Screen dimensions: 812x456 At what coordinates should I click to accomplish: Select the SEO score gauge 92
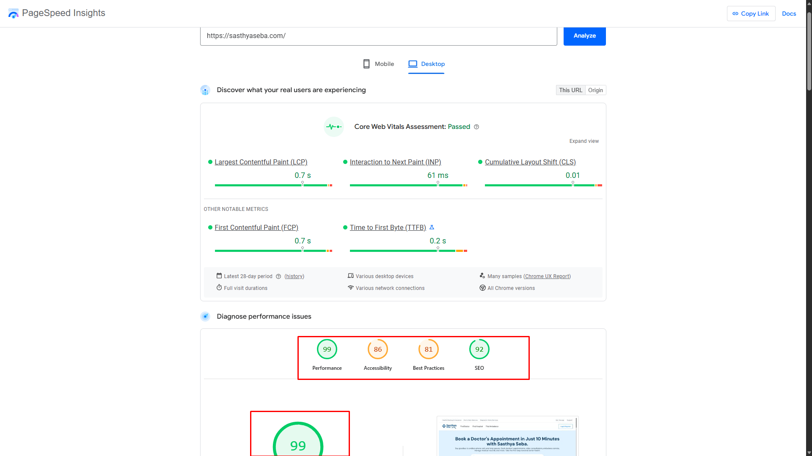point(479,350)
